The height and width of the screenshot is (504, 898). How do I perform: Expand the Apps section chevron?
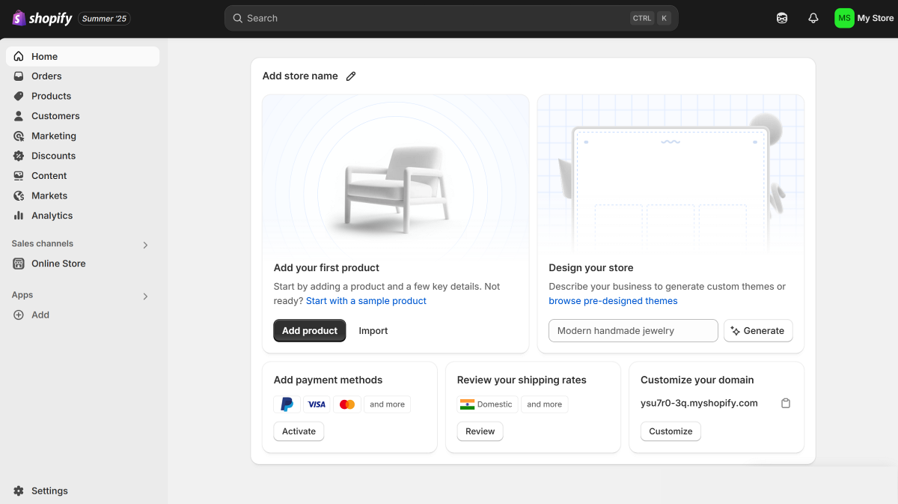(x=145, y=297)
